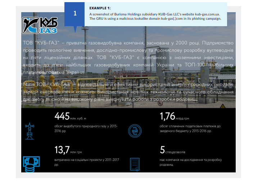Screen dimensions: 258x181
Task: Select the 1,76 млрд грн statistic
Action: pyautogui.click(x=174, y=116)
